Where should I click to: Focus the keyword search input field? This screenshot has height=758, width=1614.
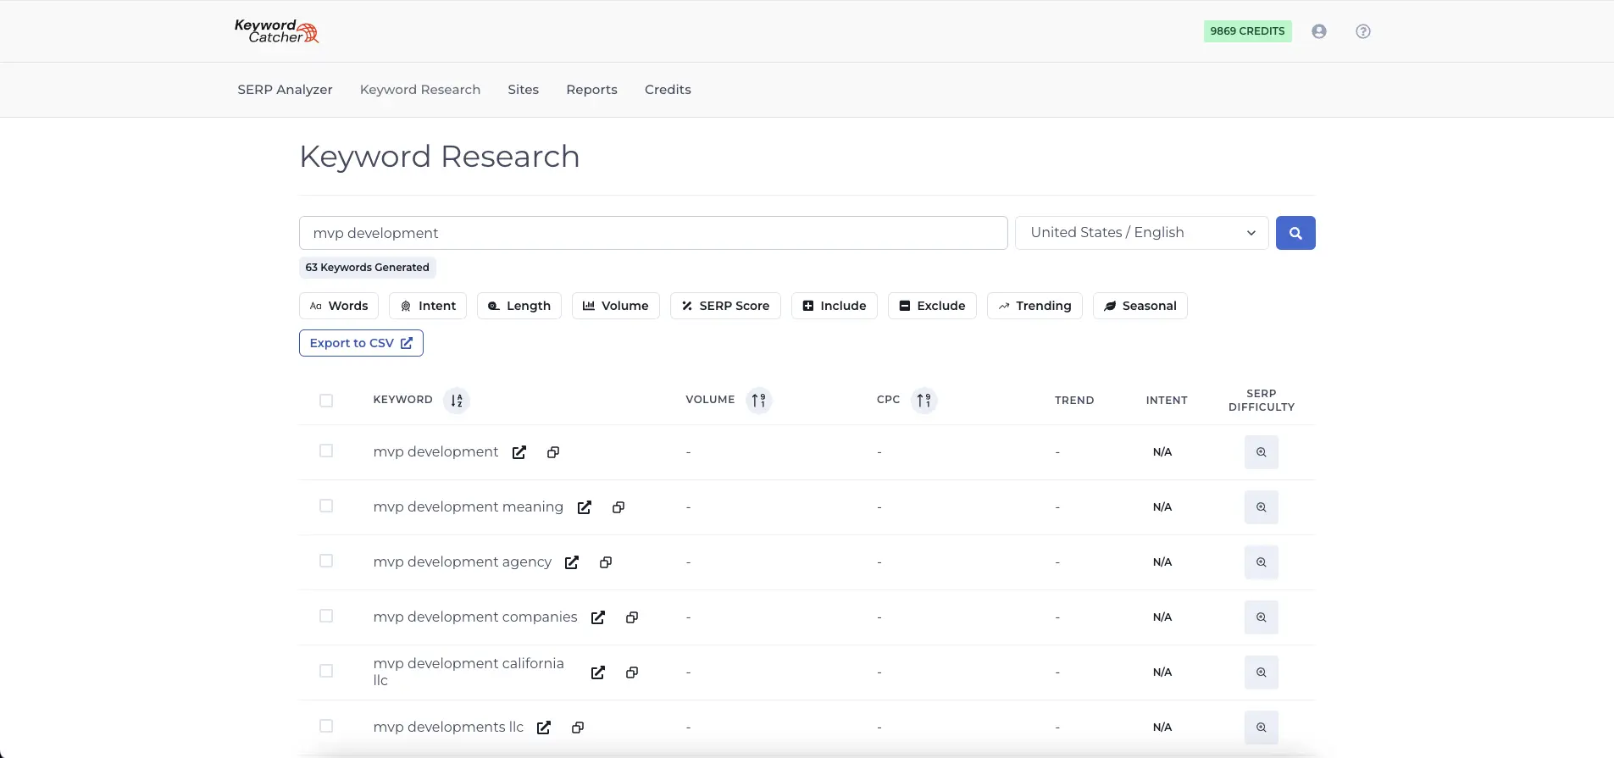[x=653, y=233]
